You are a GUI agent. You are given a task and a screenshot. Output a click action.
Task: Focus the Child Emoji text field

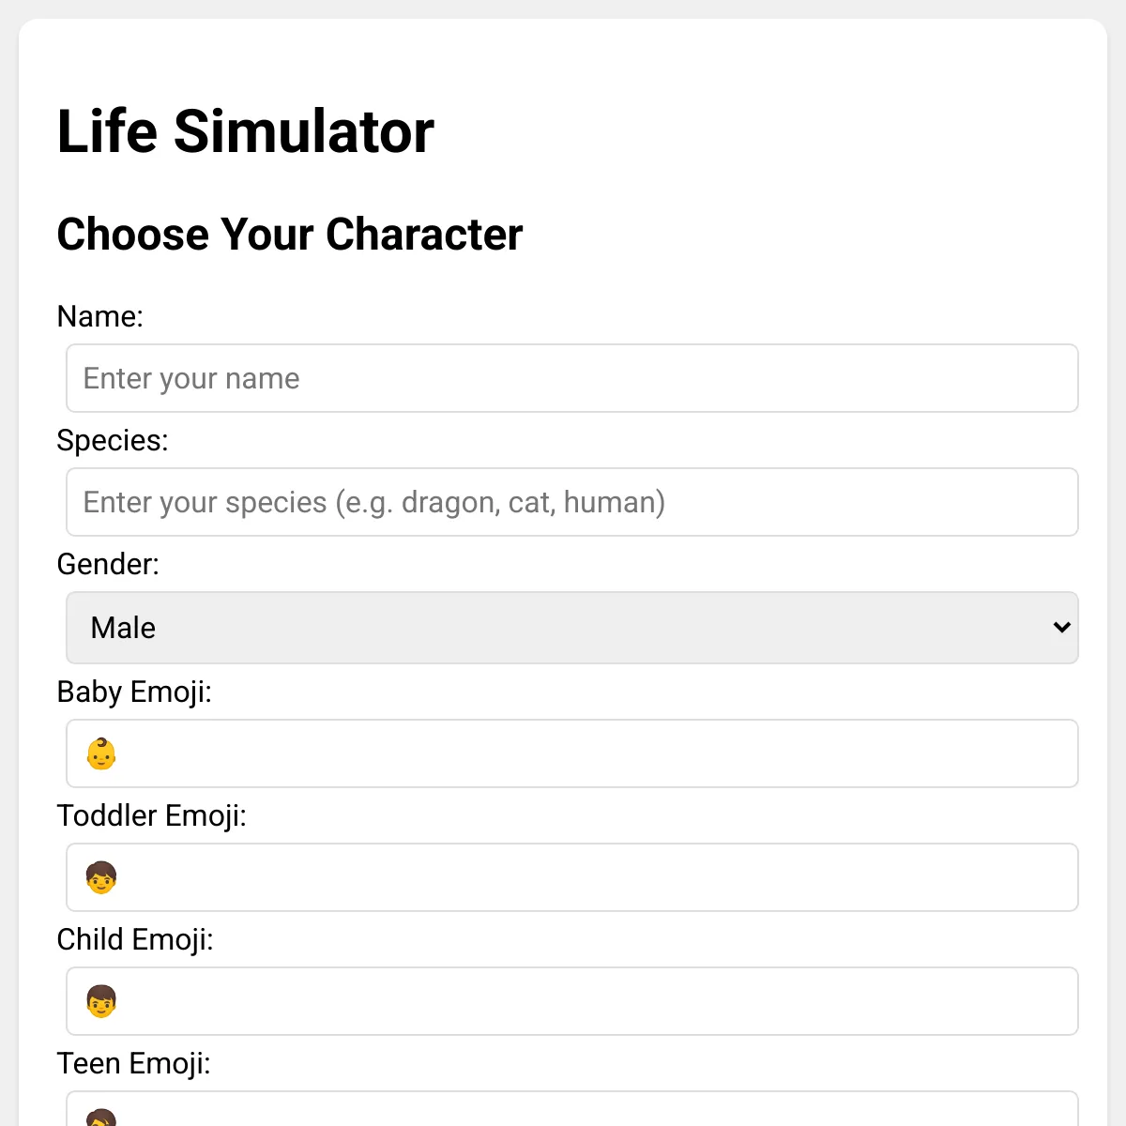pos(572,1001)
